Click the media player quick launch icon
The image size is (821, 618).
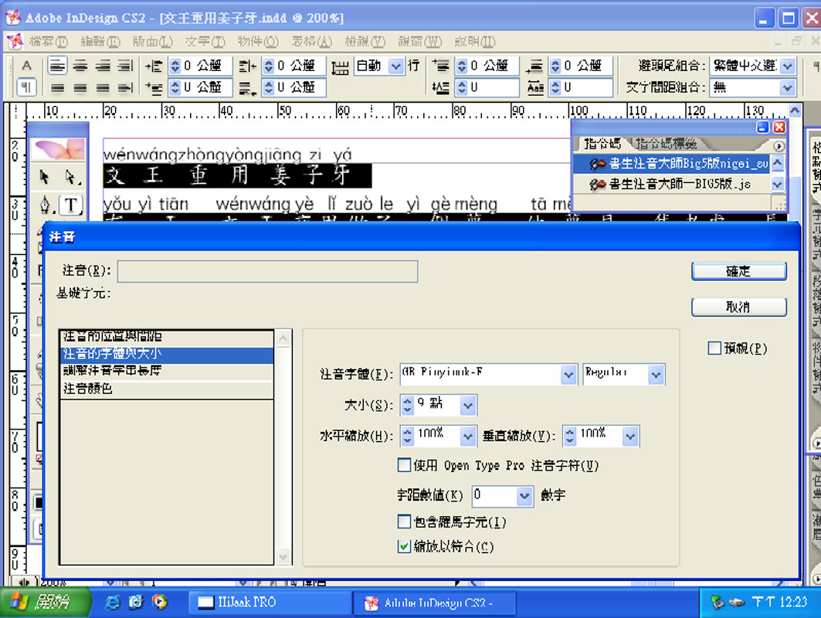159,603
